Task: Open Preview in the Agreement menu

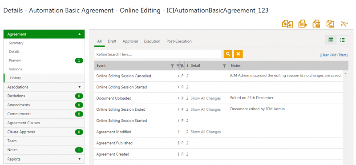Action: [15, 60]
